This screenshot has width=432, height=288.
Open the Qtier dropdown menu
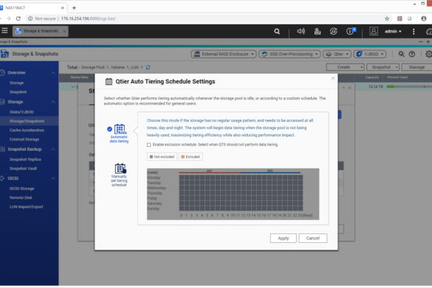click(x=337, y=54)
